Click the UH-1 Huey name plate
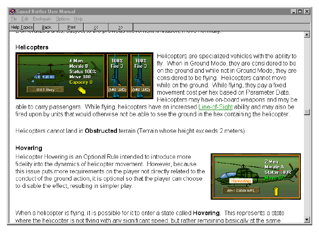This screenshot has width=319, height=232. coord(46,90)
